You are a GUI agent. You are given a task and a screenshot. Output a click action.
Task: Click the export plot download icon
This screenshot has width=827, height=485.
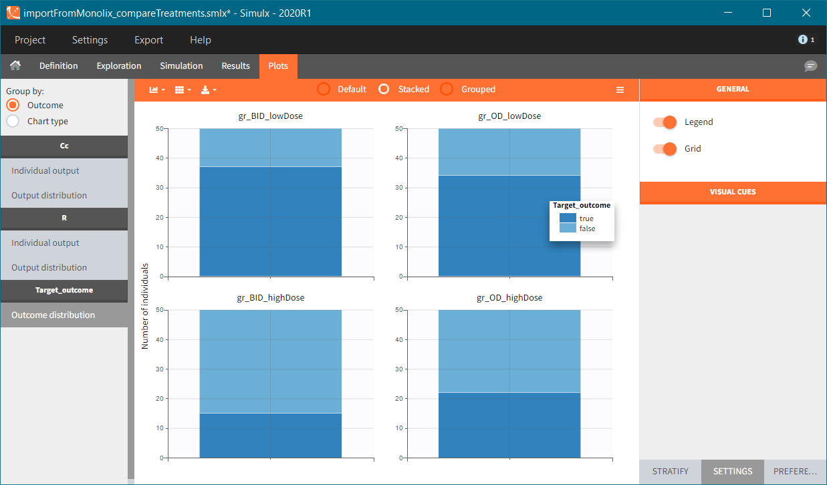(205, 90)
